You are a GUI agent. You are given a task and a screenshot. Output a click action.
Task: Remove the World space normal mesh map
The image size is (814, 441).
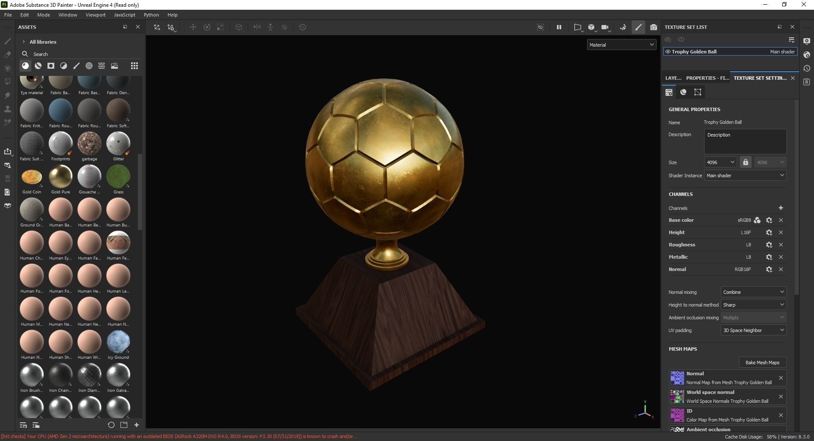click(781, 396)
